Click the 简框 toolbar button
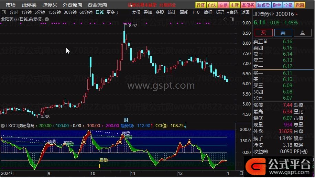The width and height of the screenshot is (316, 178). point(208,12)
